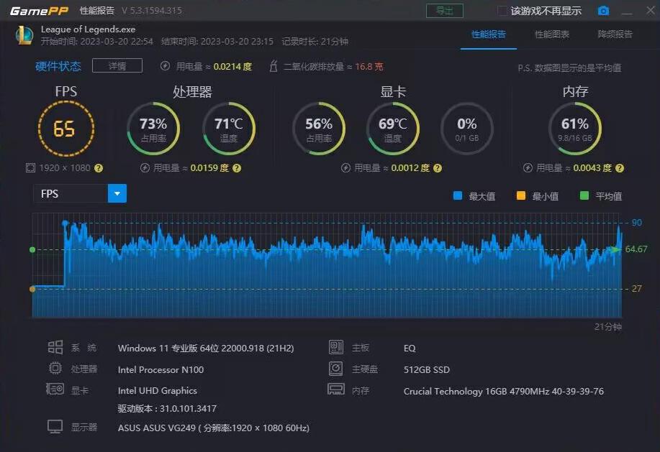Image resolution: width=660 pixels, height=452 pixels.
Task: Click the processor icon beside 处理器
Action: [x=55, y=369]
